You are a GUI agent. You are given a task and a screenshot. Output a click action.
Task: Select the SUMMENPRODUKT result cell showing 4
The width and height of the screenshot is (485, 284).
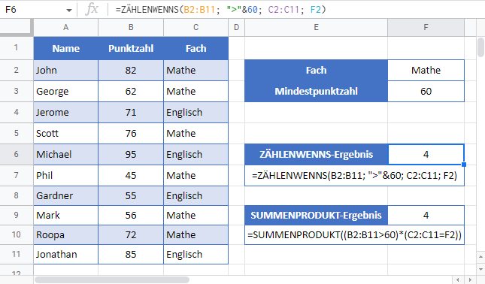(x=426, y=215)
